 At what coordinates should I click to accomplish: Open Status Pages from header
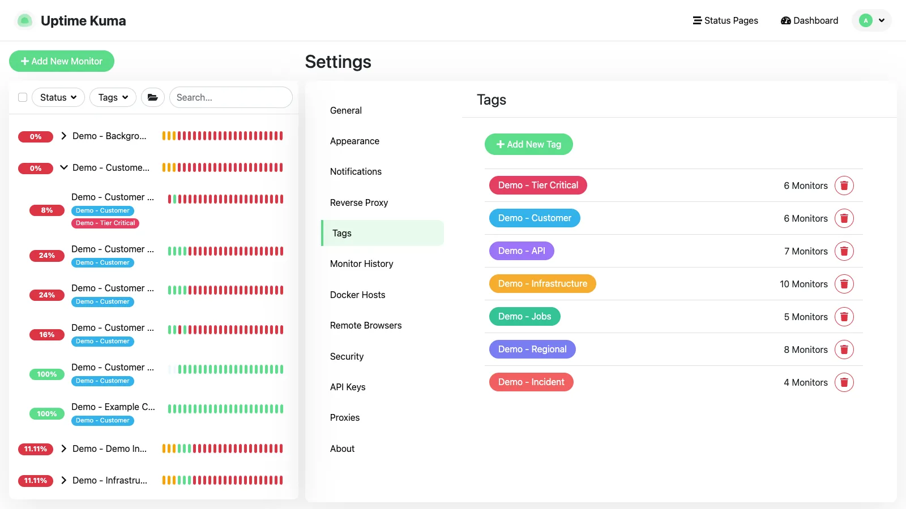tap(725, 20)
